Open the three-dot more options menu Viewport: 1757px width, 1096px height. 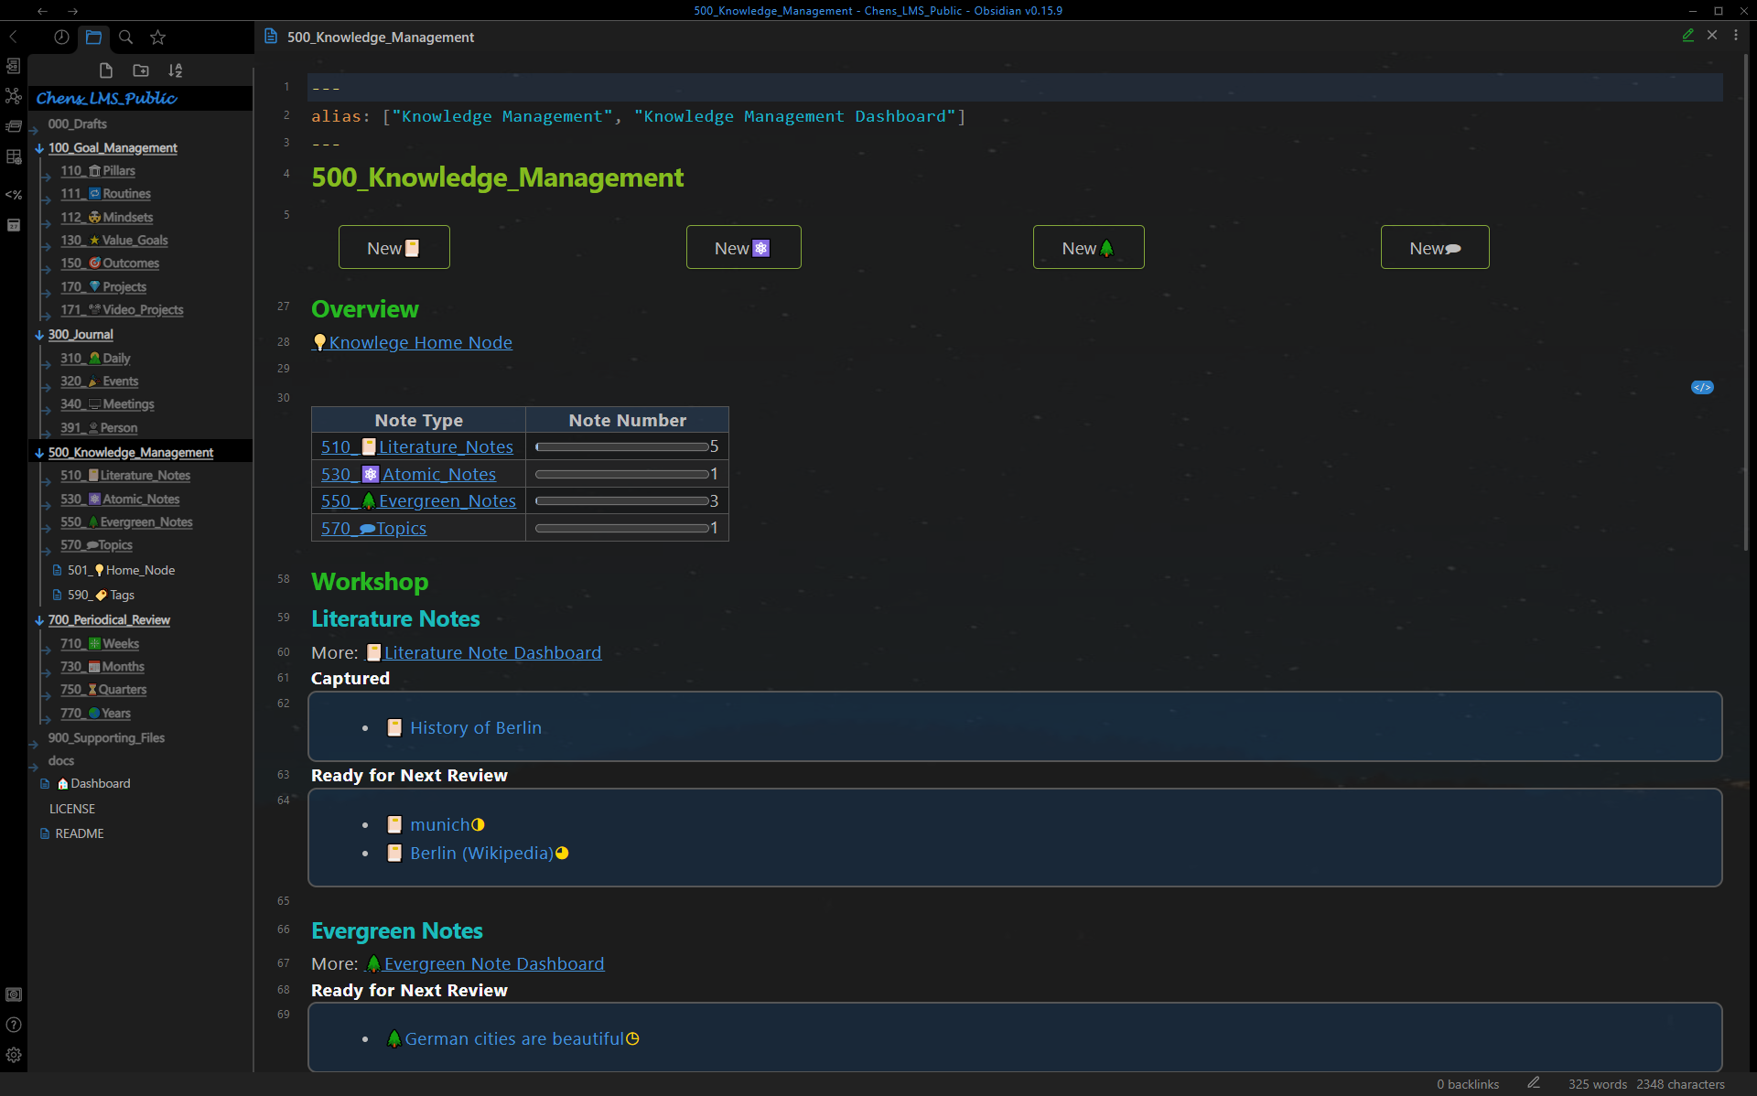click(x=1736, y=35)
